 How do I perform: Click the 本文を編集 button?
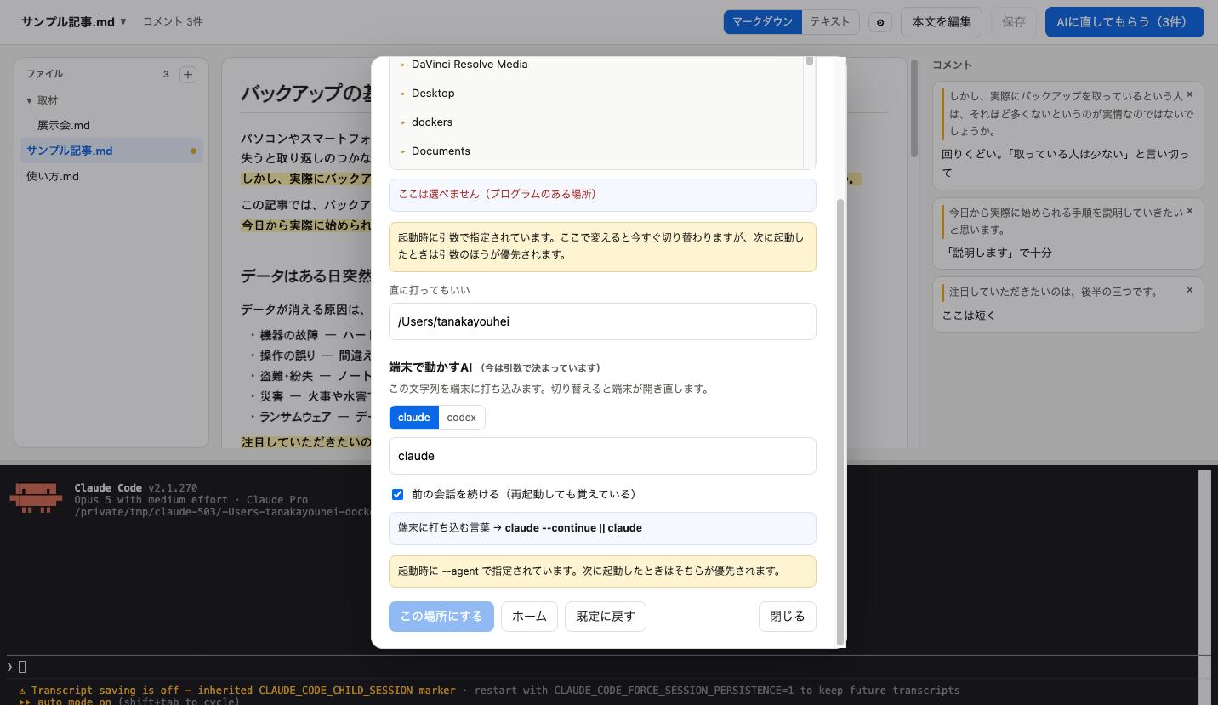(942, 22)
